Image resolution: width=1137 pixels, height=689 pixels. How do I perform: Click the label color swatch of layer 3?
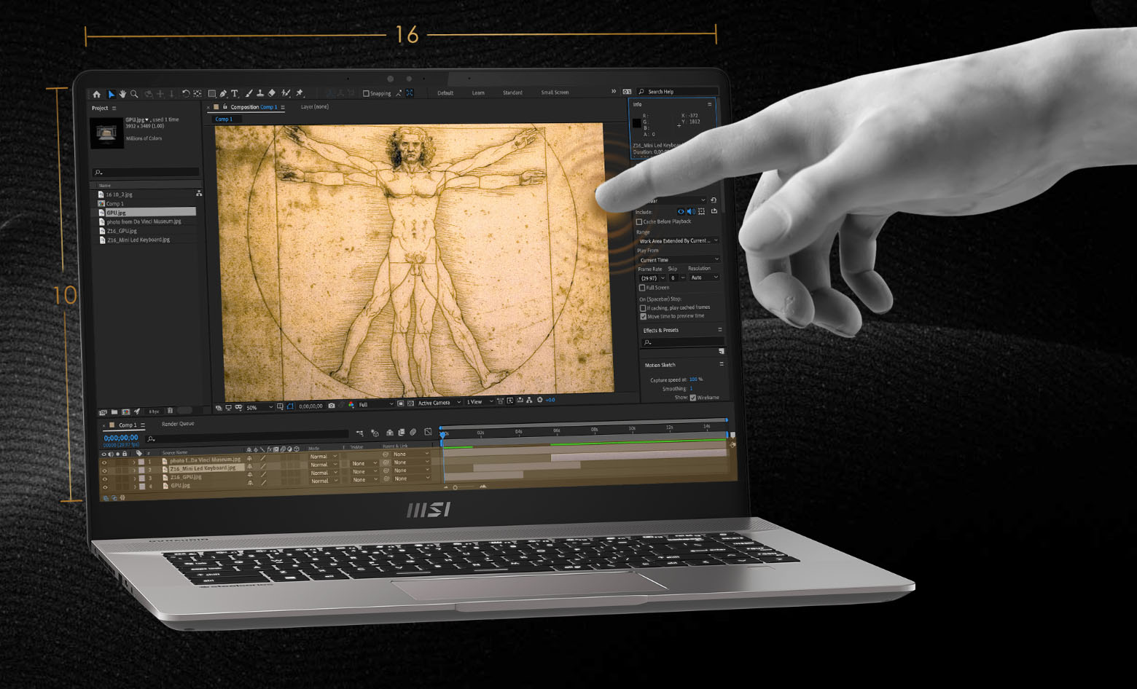tap(141, 479)
